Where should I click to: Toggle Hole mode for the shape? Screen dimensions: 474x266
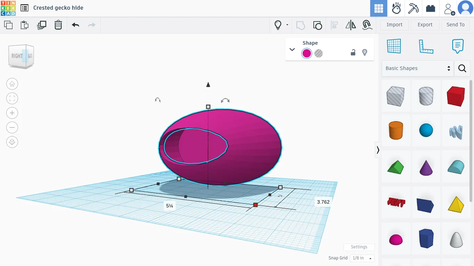[319, 53]
